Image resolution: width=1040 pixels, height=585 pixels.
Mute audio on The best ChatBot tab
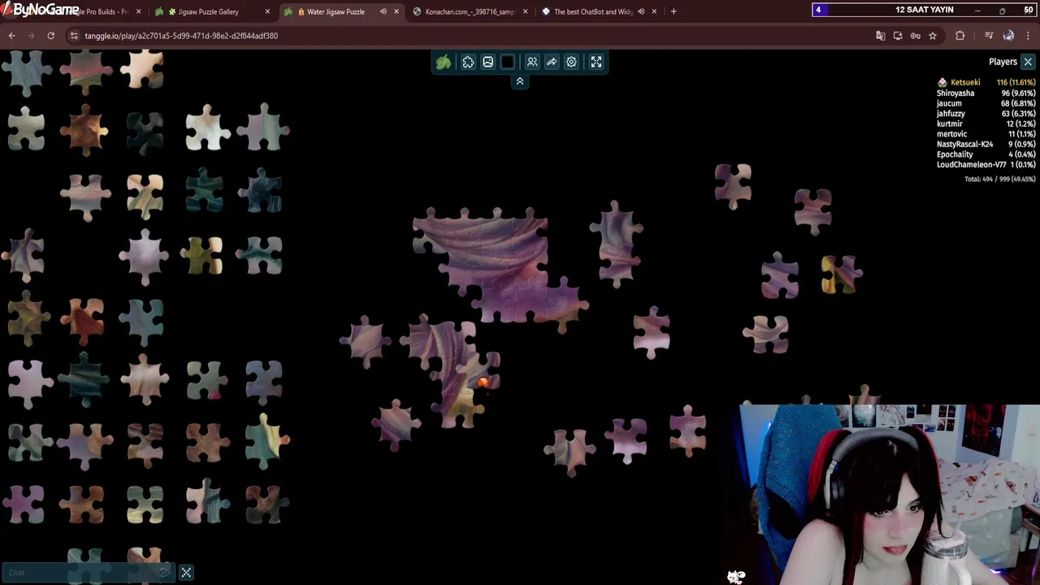pyautogui.click(x=641, y=11)
